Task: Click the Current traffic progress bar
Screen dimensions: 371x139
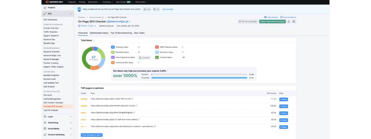Action: [199, 75]
